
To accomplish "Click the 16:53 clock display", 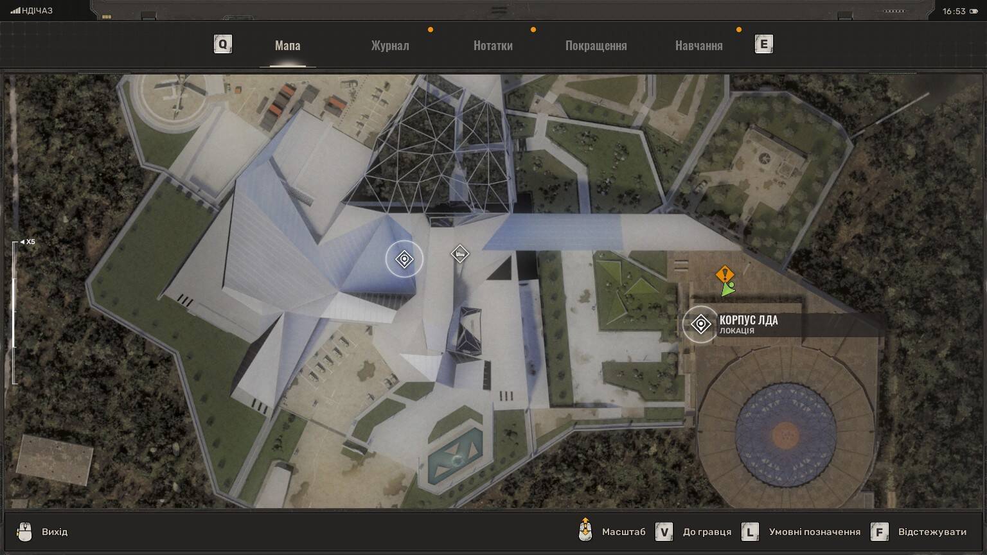I will point(954,11).
